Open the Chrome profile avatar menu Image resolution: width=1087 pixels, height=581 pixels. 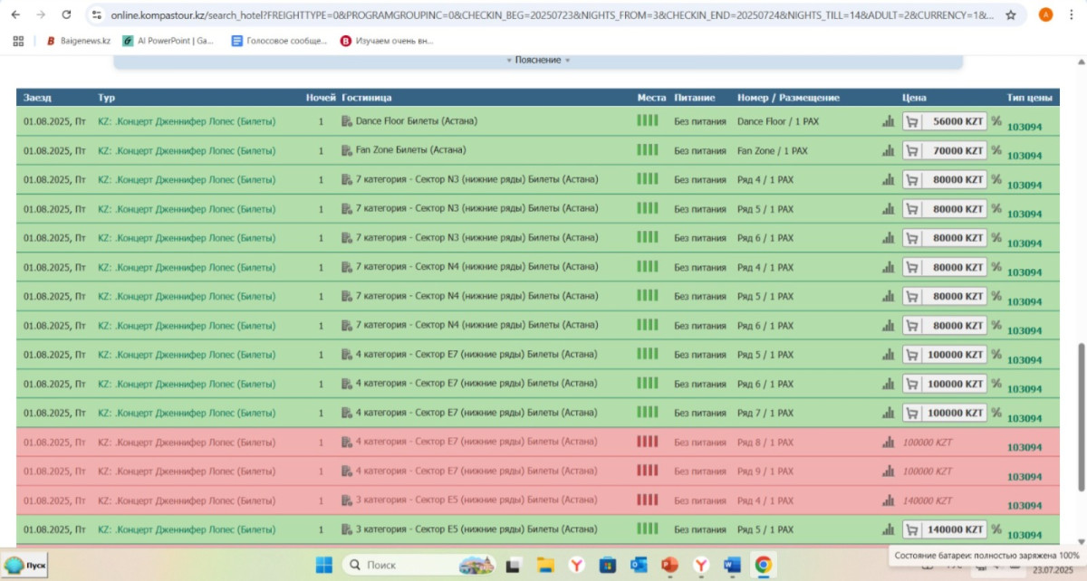click(x=1045, y=15)
